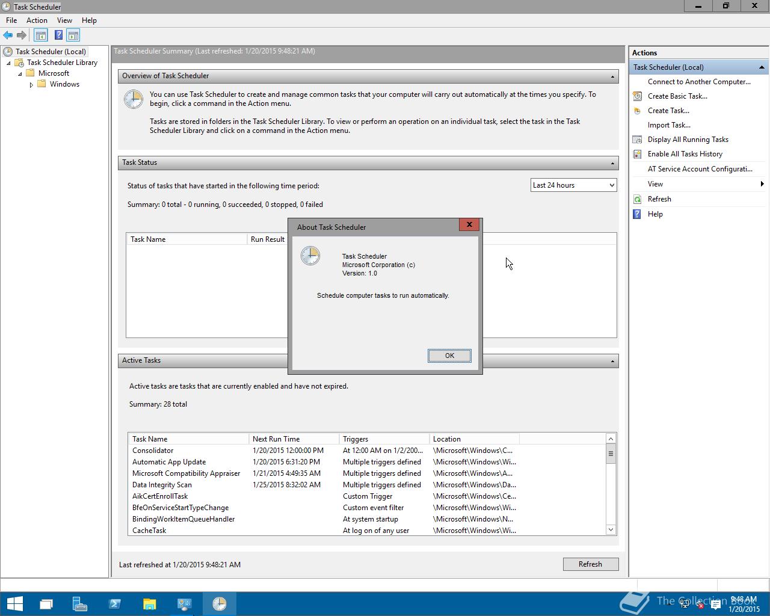Screen dimensions: 770x616
Task: Sort Active Tasks by Task Name column
Action: click(x=188, y=439)
